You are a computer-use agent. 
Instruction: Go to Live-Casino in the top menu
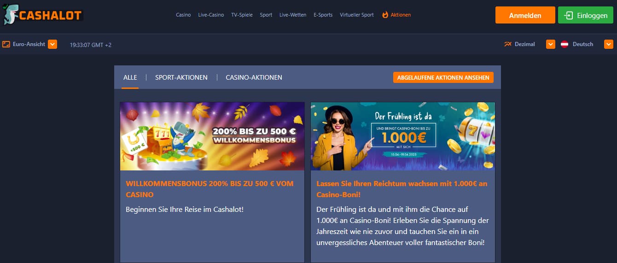pyautogui.click(x=211, y=15)
